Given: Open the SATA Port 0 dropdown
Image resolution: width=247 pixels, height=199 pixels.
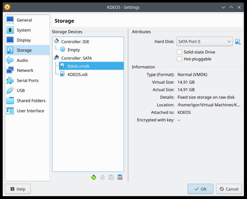Looking at the screenshot, I should 204,42.
